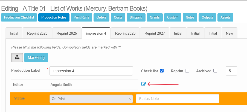Viewport: 247px width, 112px height.
Task: Toggle the Check list checkbox
Action: [162, 71]
